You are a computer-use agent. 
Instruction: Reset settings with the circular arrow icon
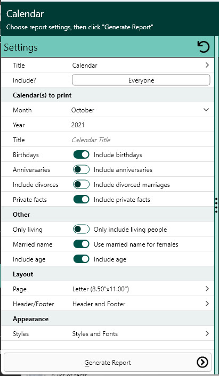coord(204,47)
